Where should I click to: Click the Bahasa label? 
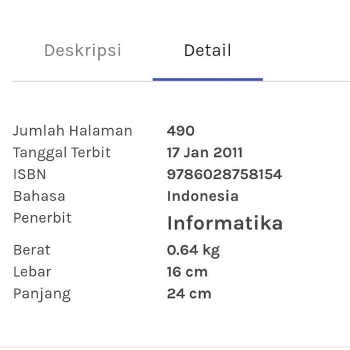tap(39, 196)
